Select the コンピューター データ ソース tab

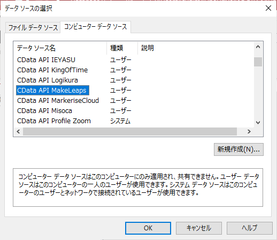(x=95, y=27)
